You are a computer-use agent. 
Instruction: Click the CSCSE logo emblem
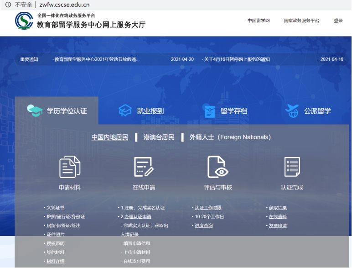24,21
